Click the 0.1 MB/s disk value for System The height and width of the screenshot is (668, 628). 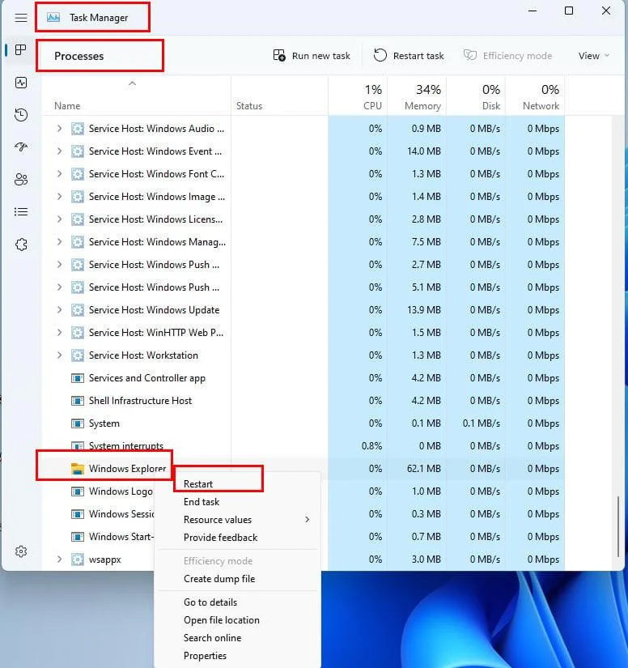(x=481, y=423)
